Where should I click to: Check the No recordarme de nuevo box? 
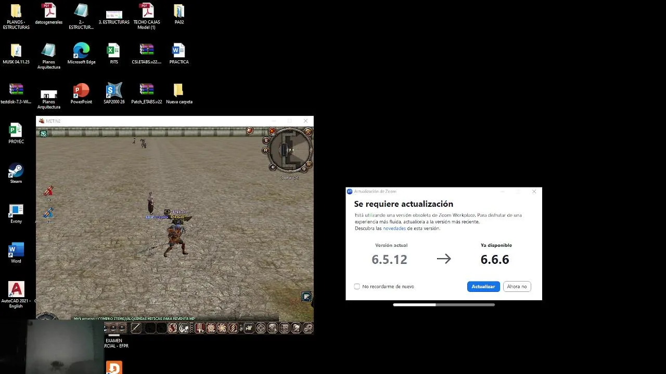pyautogui.click(x=357, y=286)
